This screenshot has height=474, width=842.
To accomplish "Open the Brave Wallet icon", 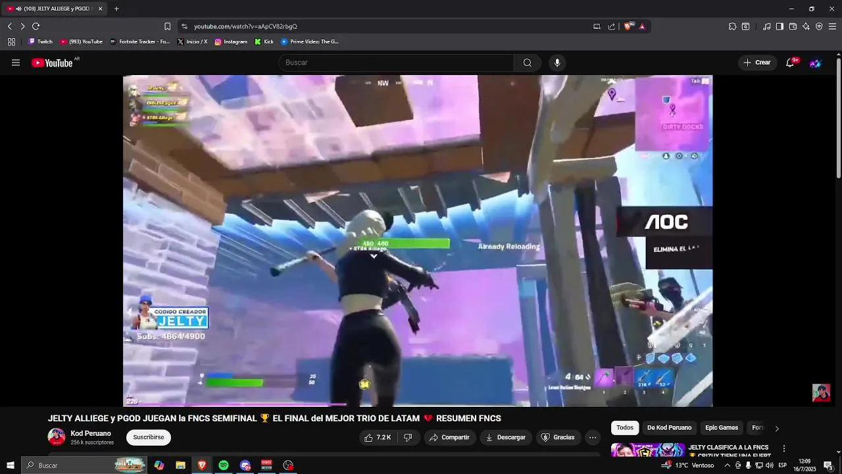I will click(x=793, y=26).
